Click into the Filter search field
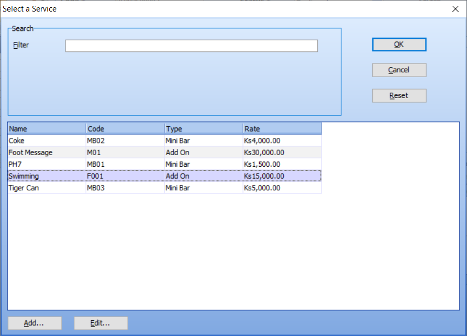The height and width of the screenshot is (336, 467). [191, 46]
